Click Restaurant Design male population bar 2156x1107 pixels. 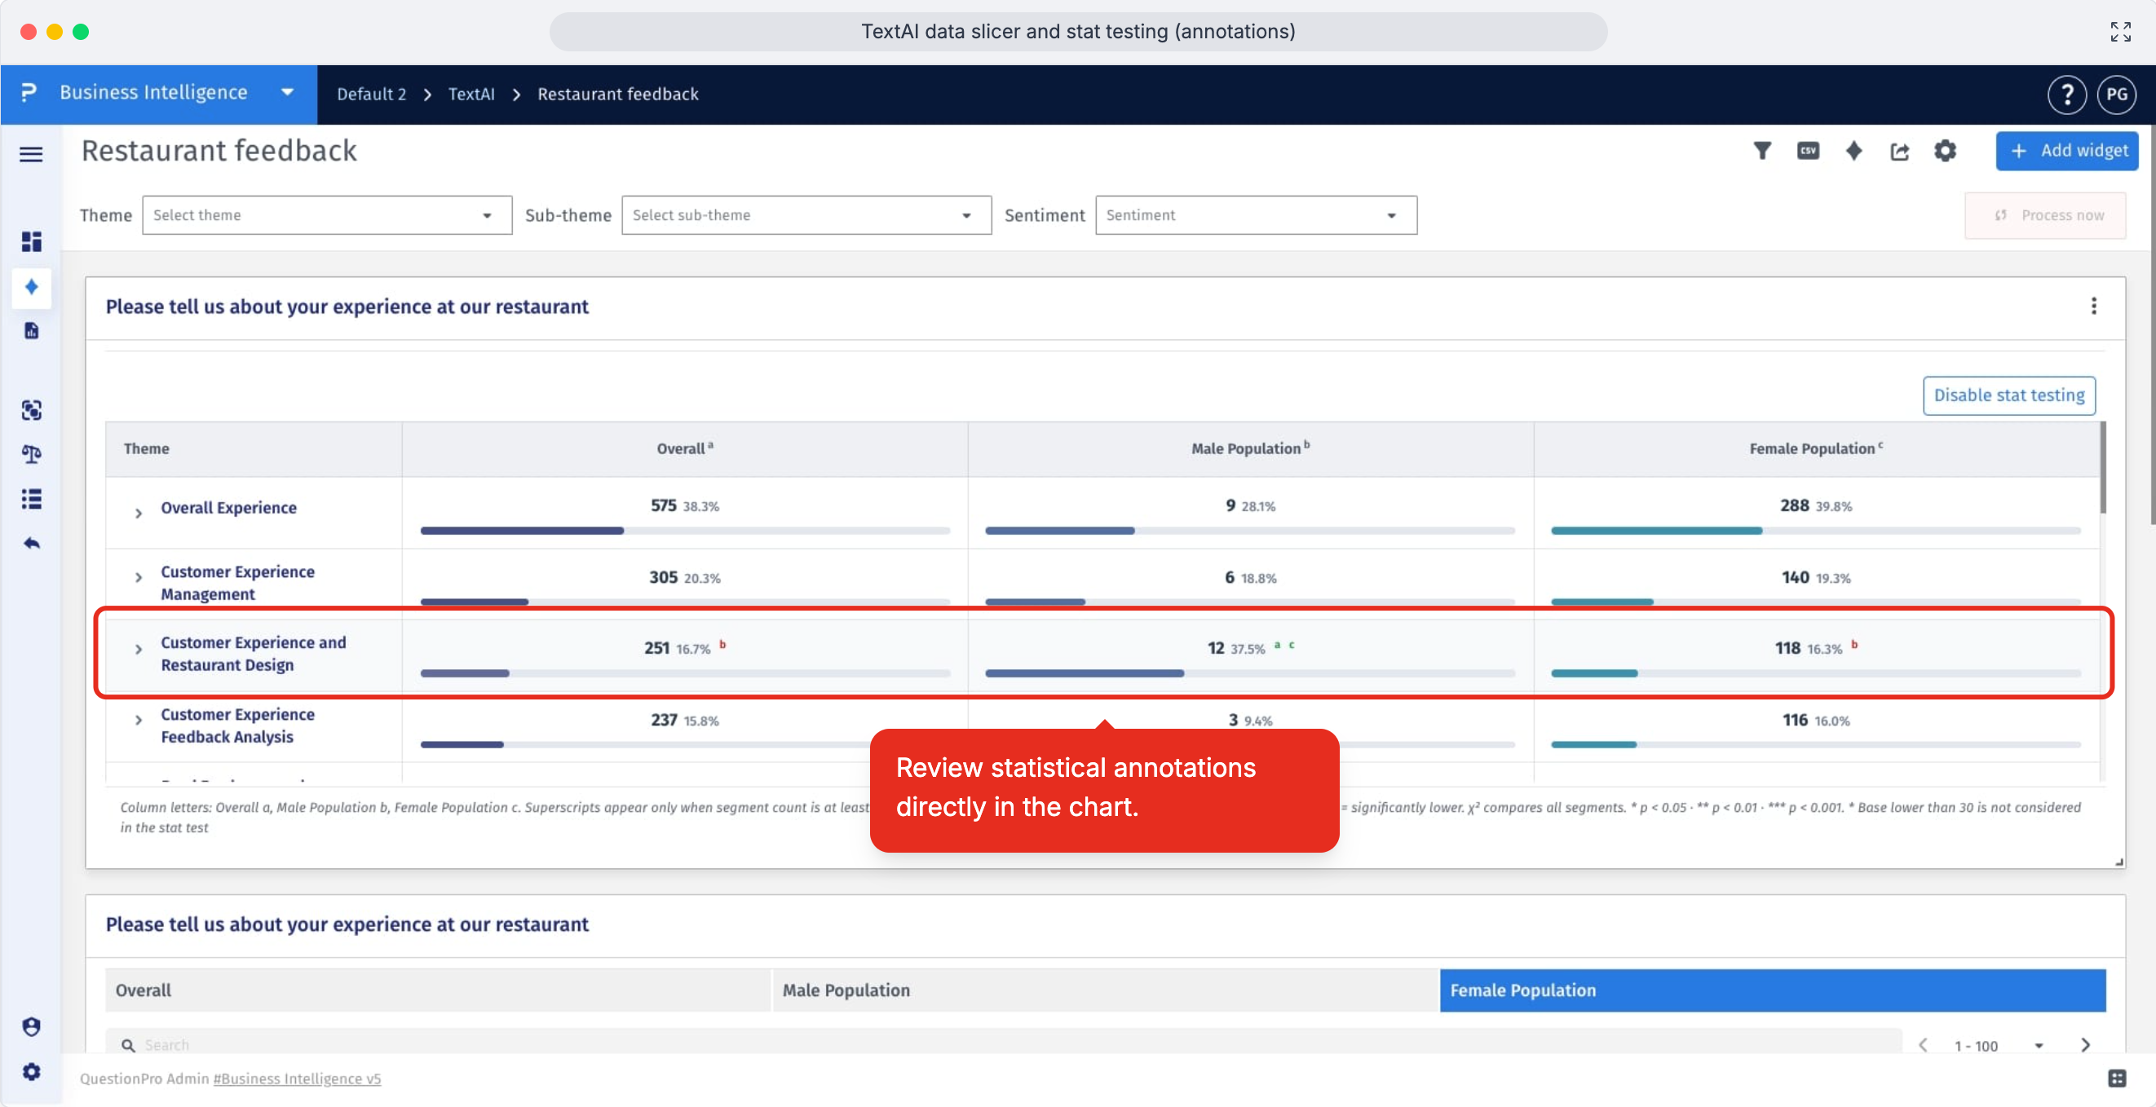coord(1249,673)
